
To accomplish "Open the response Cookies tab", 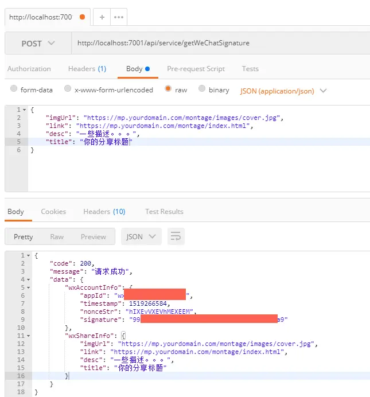I will tap(53, 212).
